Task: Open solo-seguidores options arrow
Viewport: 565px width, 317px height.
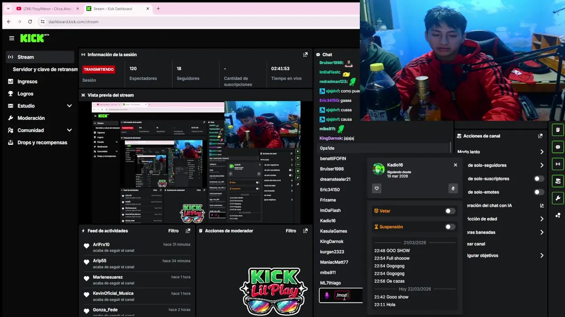Action: pos(542,165)
